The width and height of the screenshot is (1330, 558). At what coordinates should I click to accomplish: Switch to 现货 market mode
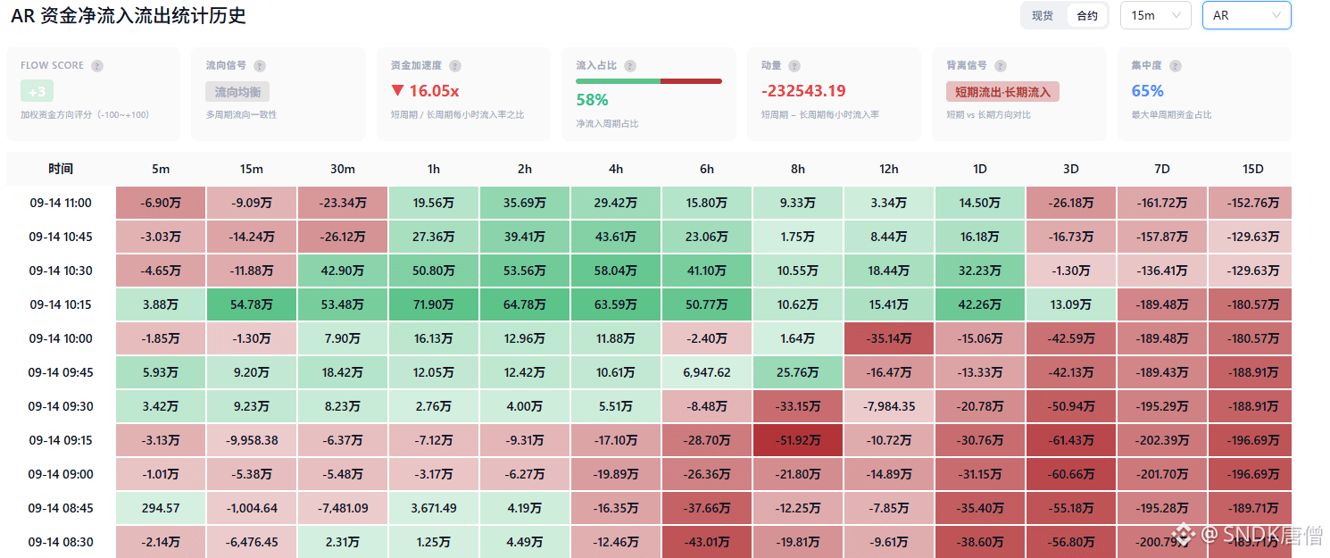1043,16
